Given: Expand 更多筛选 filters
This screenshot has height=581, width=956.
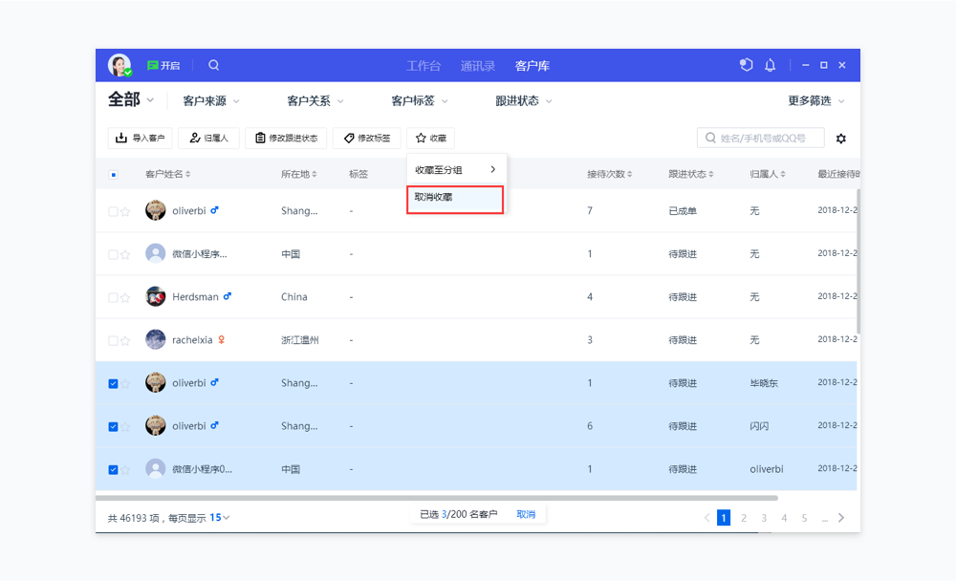Looking at the screenshot, I should (816, 100).
